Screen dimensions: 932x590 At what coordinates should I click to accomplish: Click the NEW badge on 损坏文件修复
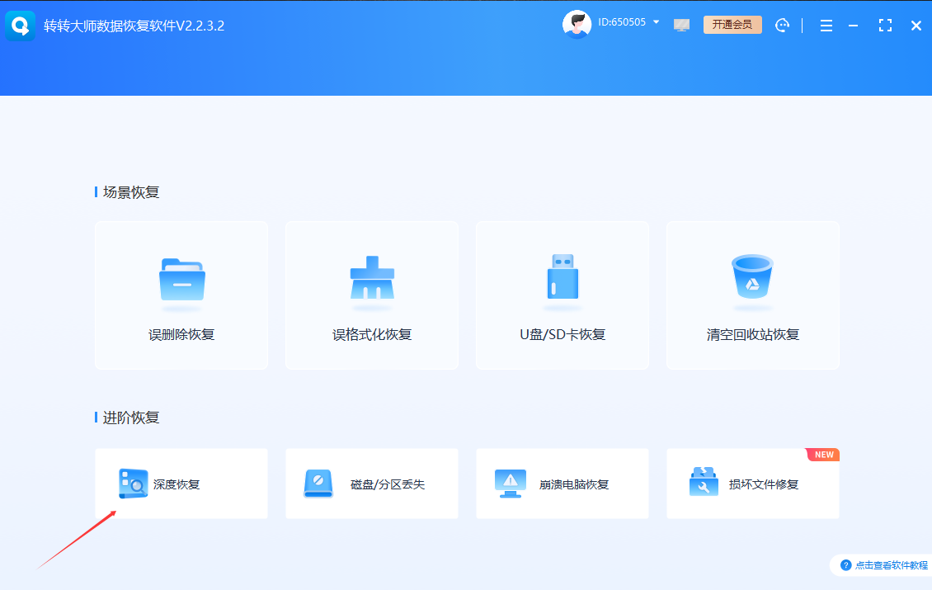[822, 454]
